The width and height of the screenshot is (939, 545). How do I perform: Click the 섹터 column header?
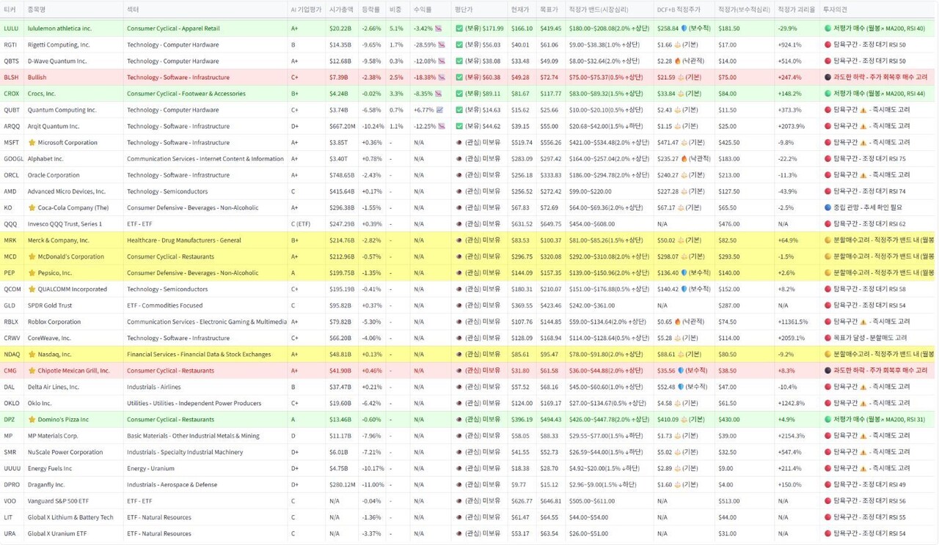[x=133, y=10]
